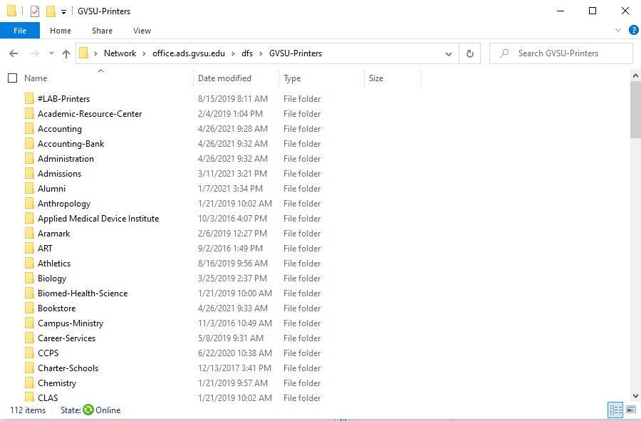Click the Back navigation arrow
Viewport: 641px width, 421px height.
(x=14, y=53)
